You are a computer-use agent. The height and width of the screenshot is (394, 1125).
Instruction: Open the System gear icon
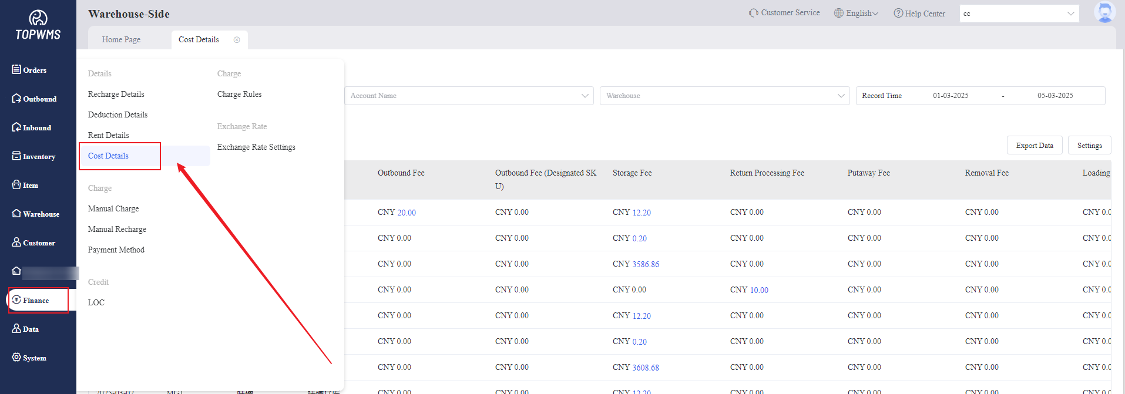(16, 358)
